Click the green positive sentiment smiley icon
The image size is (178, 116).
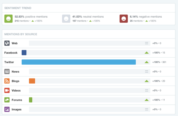(8, 19)
